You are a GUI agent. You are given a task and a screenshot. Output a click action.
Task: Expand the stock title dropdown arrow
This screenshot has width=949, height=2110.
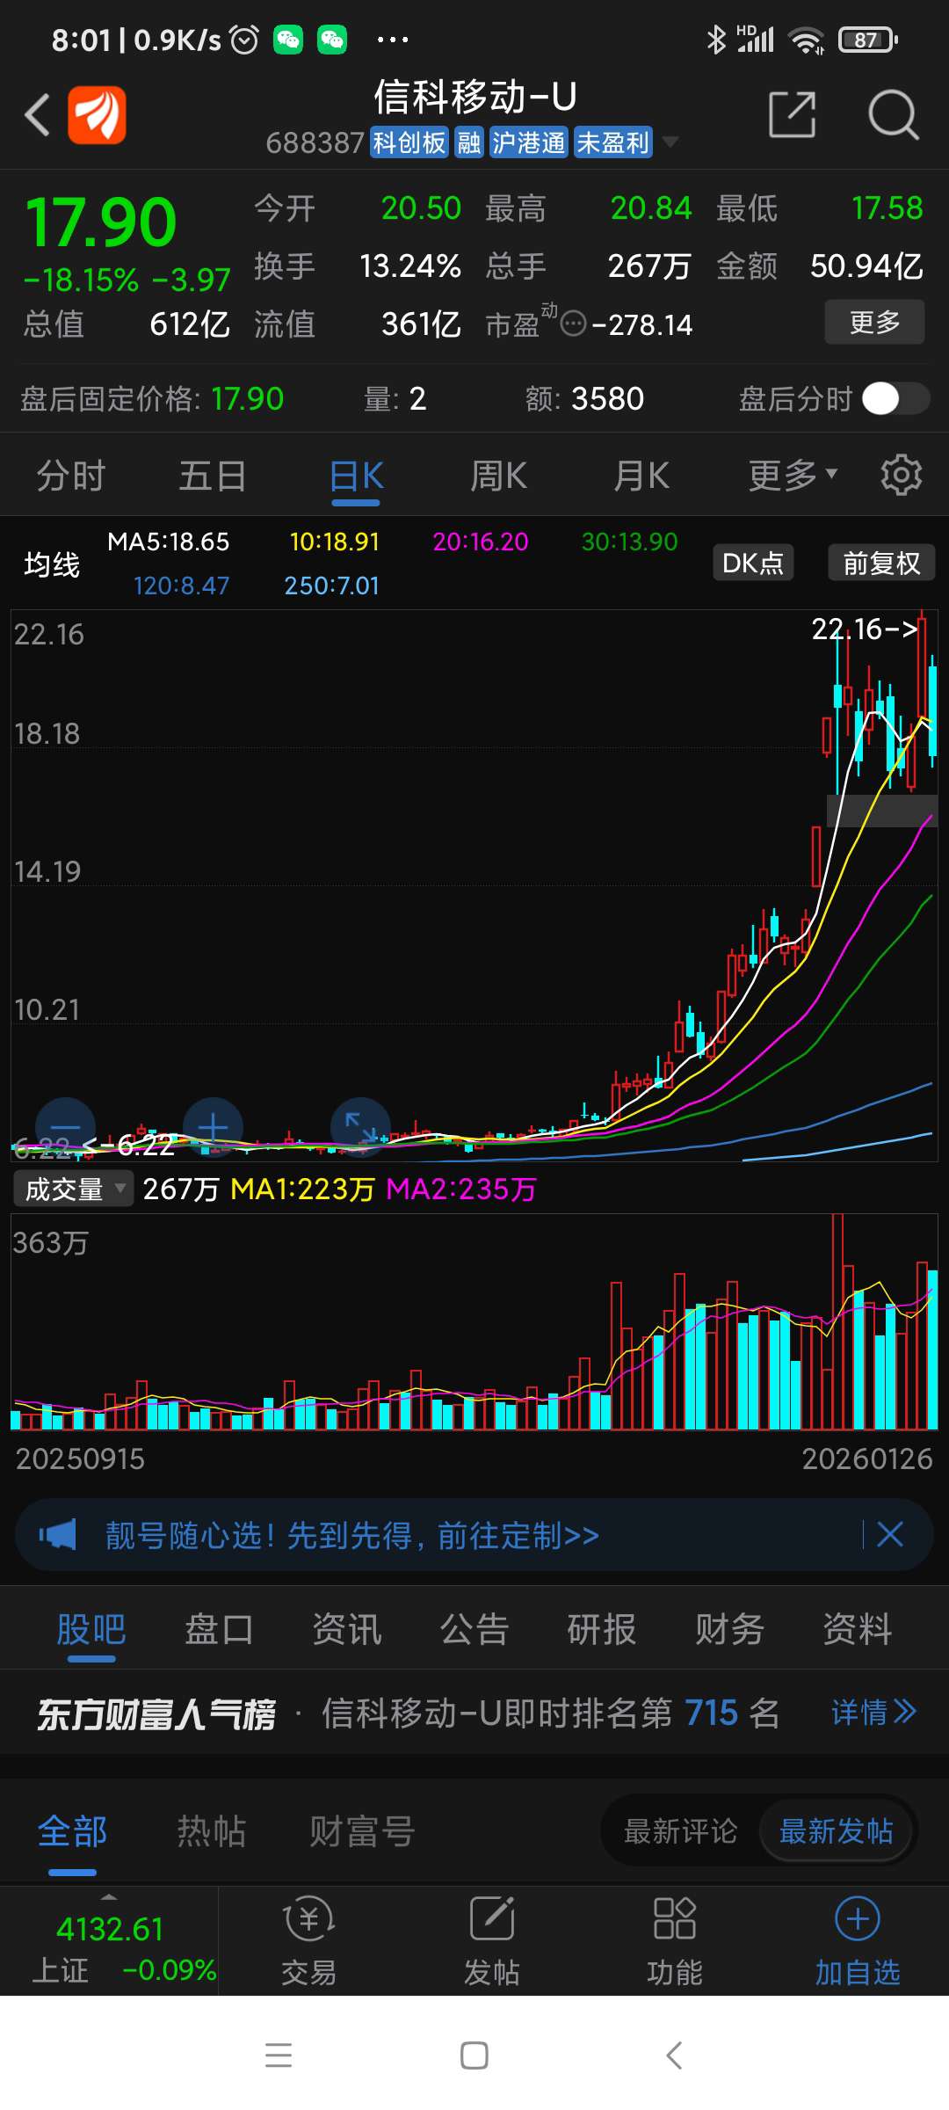tap(670, 142)
